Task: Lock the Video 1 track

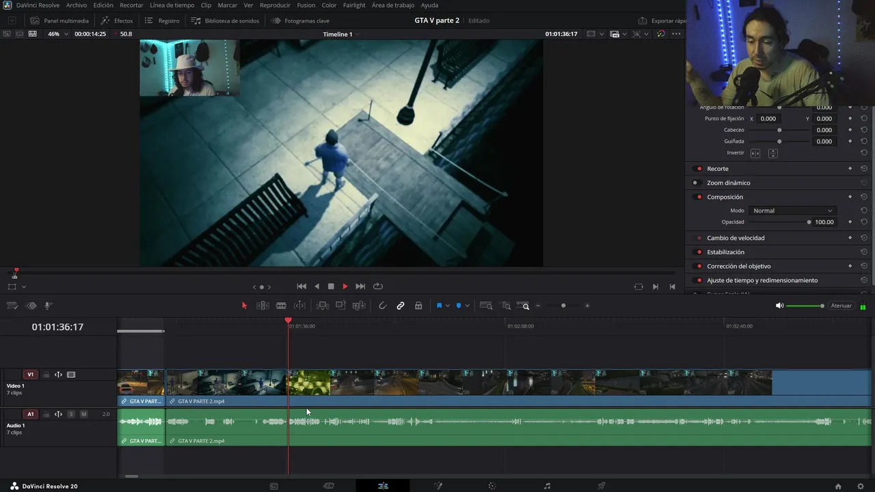Action: (x=46, y=374)
